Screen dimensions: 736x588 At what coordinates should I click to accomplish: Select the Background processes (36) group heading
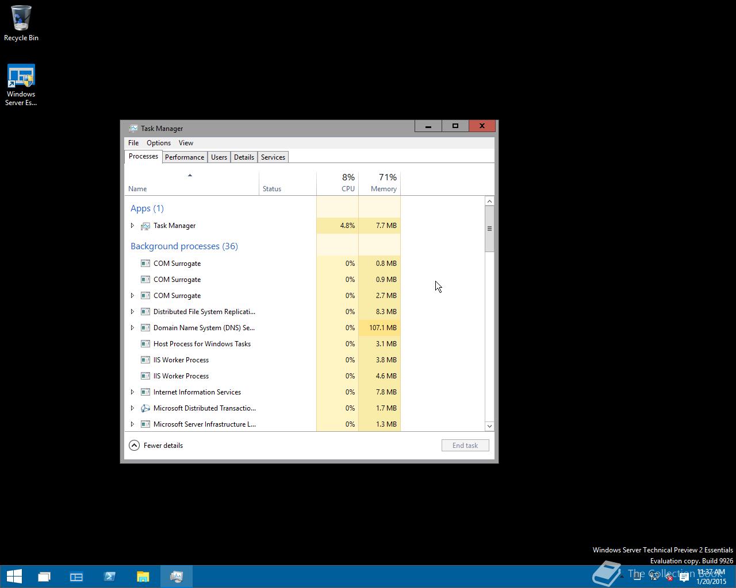184,246
